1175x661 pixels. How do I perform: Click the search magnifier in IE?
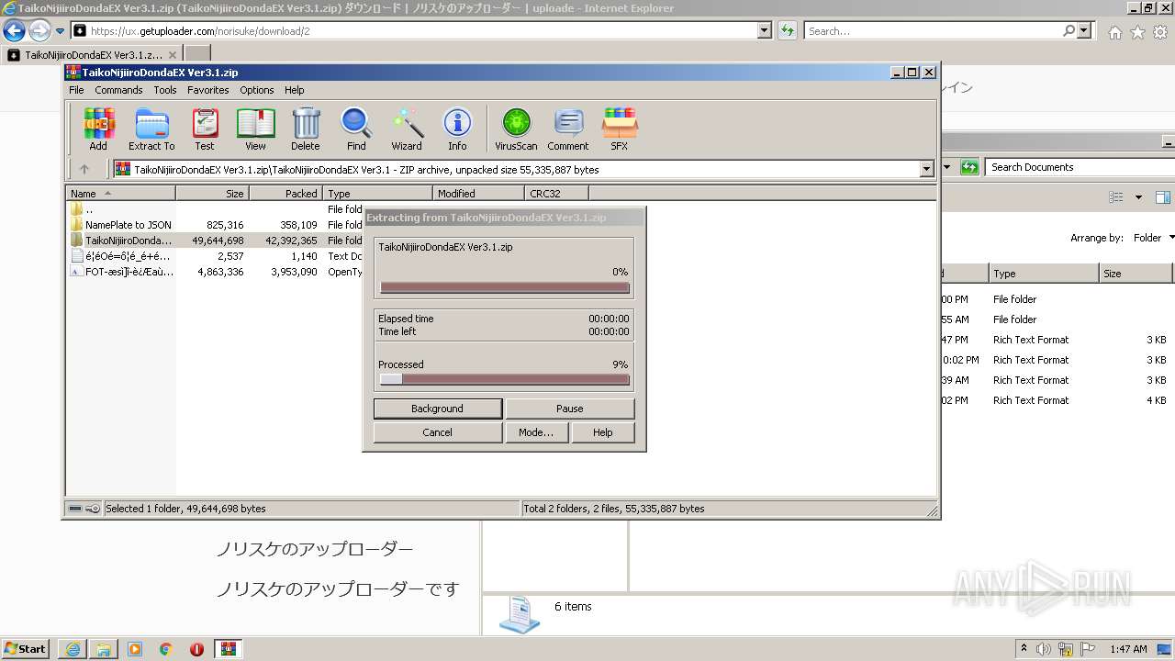click(1069, 31)
